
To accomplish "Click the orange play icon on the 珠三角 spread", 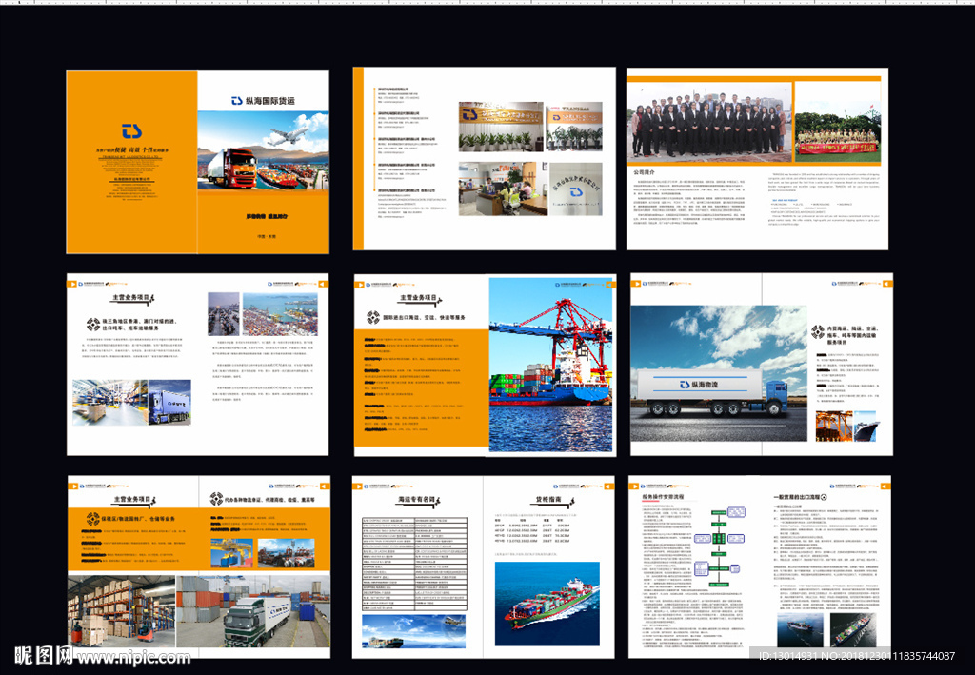I will click(x=72, y=284).
